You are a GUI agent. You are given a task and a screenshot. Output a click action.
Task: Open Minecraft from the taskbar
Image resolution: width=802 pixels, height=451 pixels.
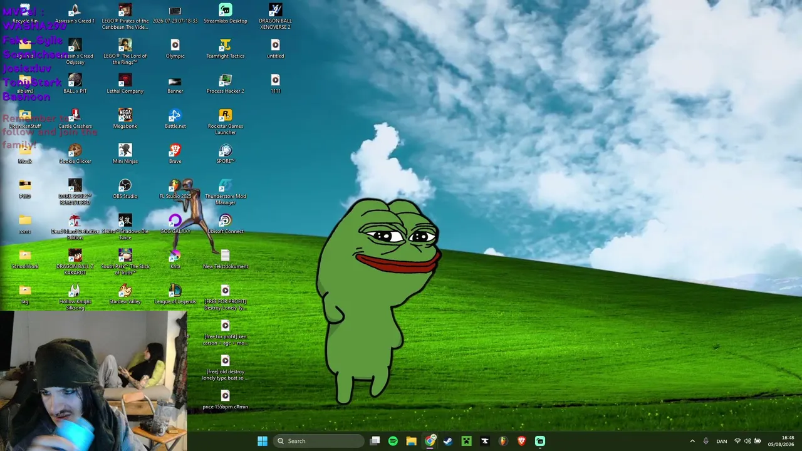pyautogui.click(x=466, y=441)
